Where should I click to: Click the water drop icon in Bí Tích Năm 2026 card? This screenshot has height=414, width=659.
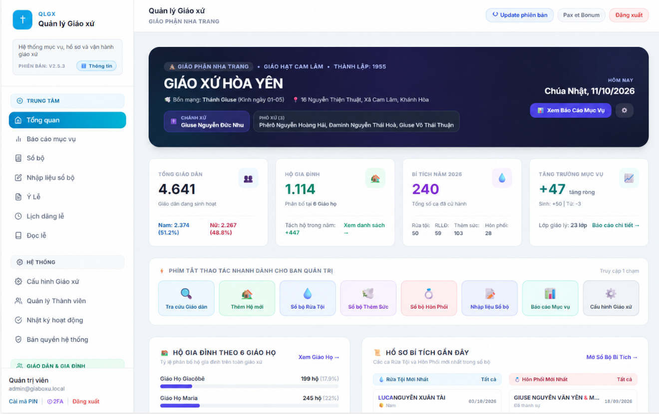(502, 178)
